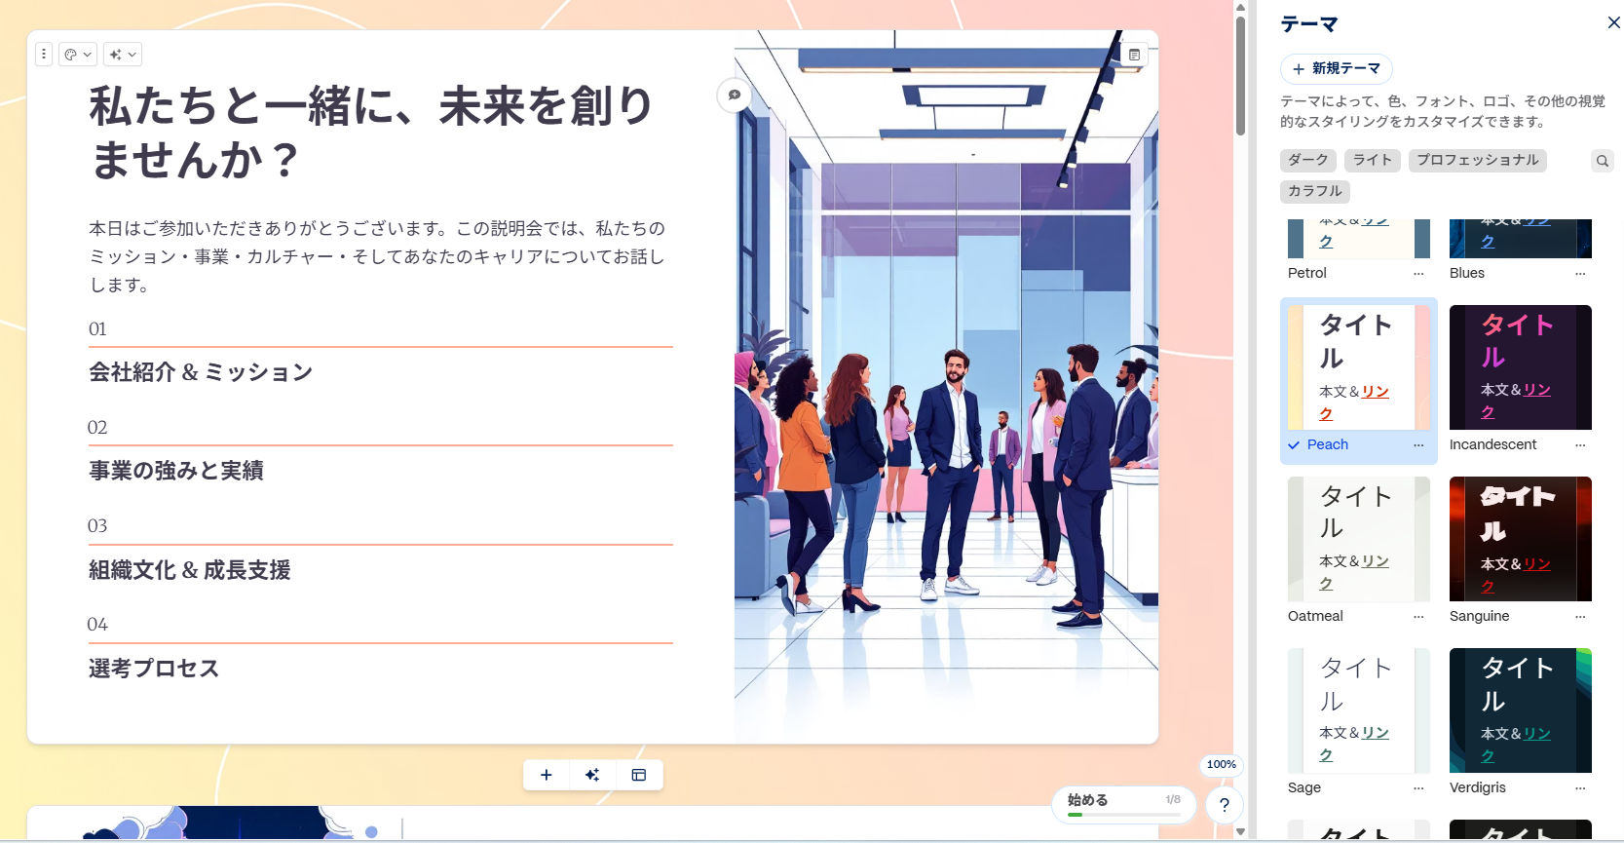Open more options for Petrol theme
Image resolution: width=1624 pixels, height=843 pixels.
(1418, 274)
